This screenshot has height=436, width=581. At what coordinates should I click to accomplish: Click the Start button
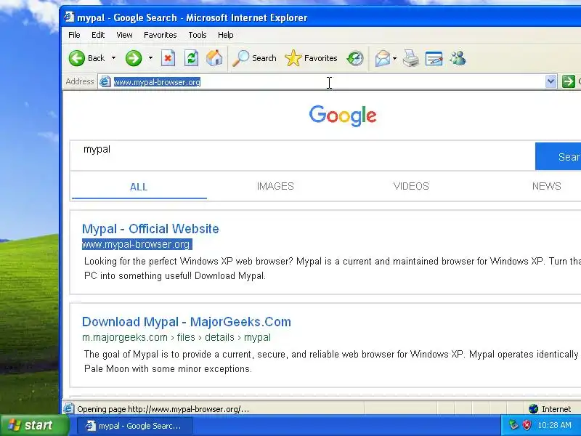coord(34,425)
